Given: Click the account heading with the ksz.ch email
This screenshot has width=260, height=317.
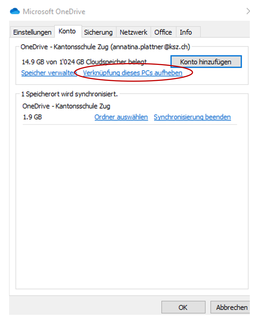Looking at the screenshot, I should coord(105,47).
